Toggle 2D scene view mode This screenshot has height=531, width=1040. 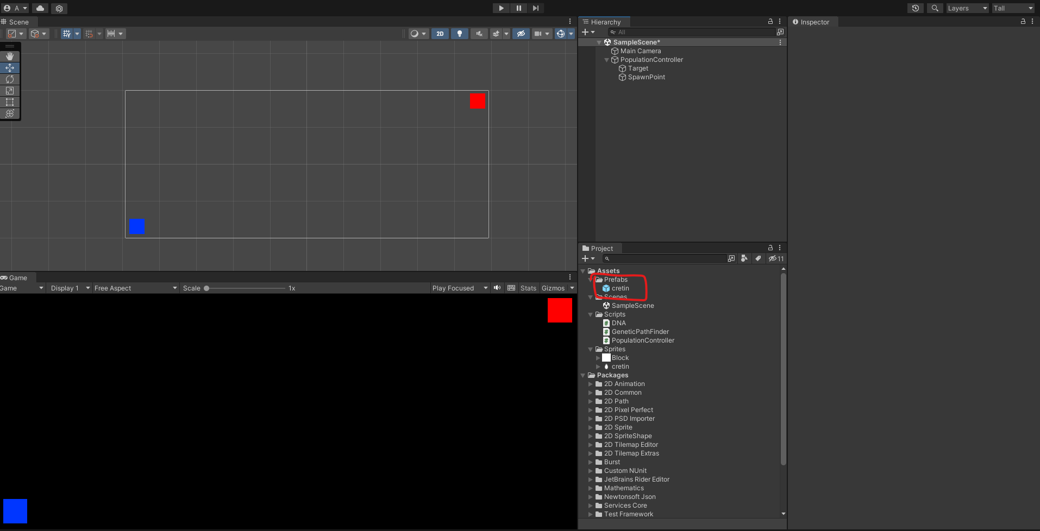coord(440,34)
